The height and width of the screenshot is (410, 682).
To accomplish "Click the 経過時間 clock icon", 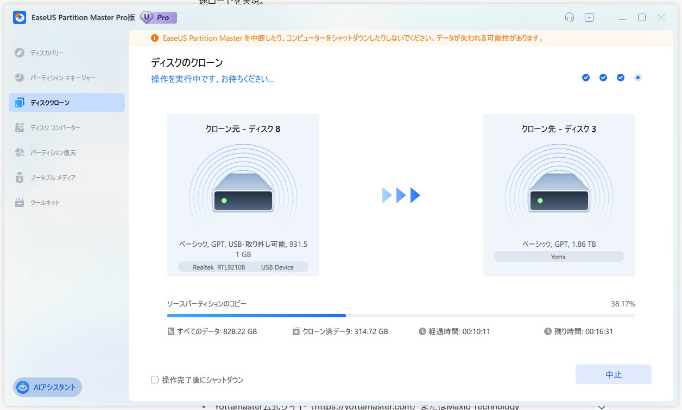I will point(422,331).
